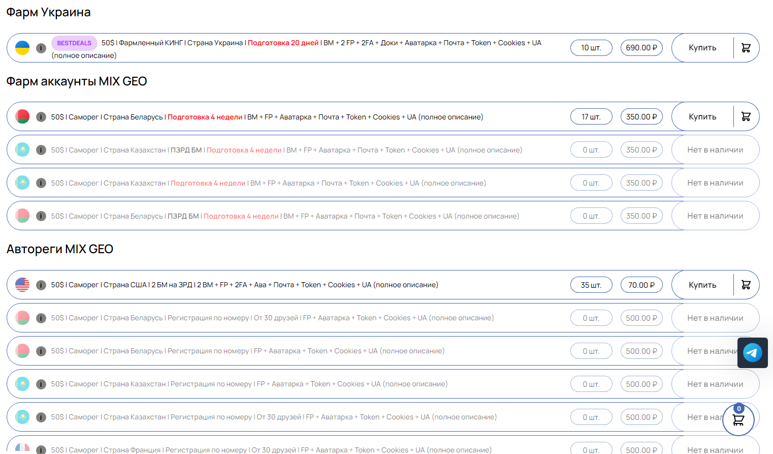Click Belarus flag of Беларусь От 30 друзей listing

(22, 318)
